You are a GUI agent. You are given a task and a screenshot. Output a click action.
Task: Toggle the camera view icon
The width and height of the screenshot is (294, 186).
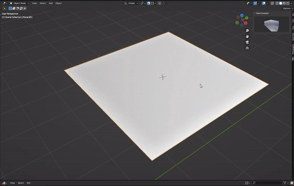point(247,42)
